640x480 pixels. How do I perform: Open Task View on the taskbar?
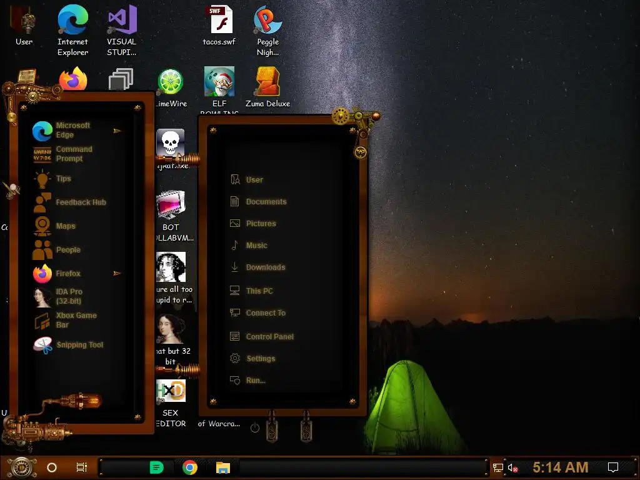[82, 467]
